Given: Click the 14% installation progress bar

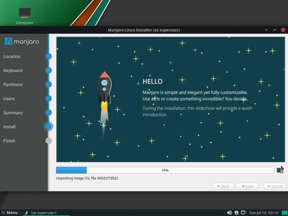Looking at the screenshot, I should tap(165, 170).
